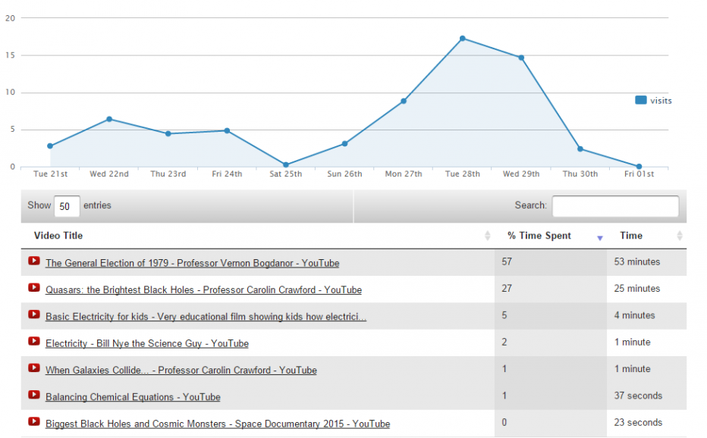The height and width of the screenshot is (438, 707).
Task: Open The General Election of 1979 video link
Action: click(x=193, y=263)
